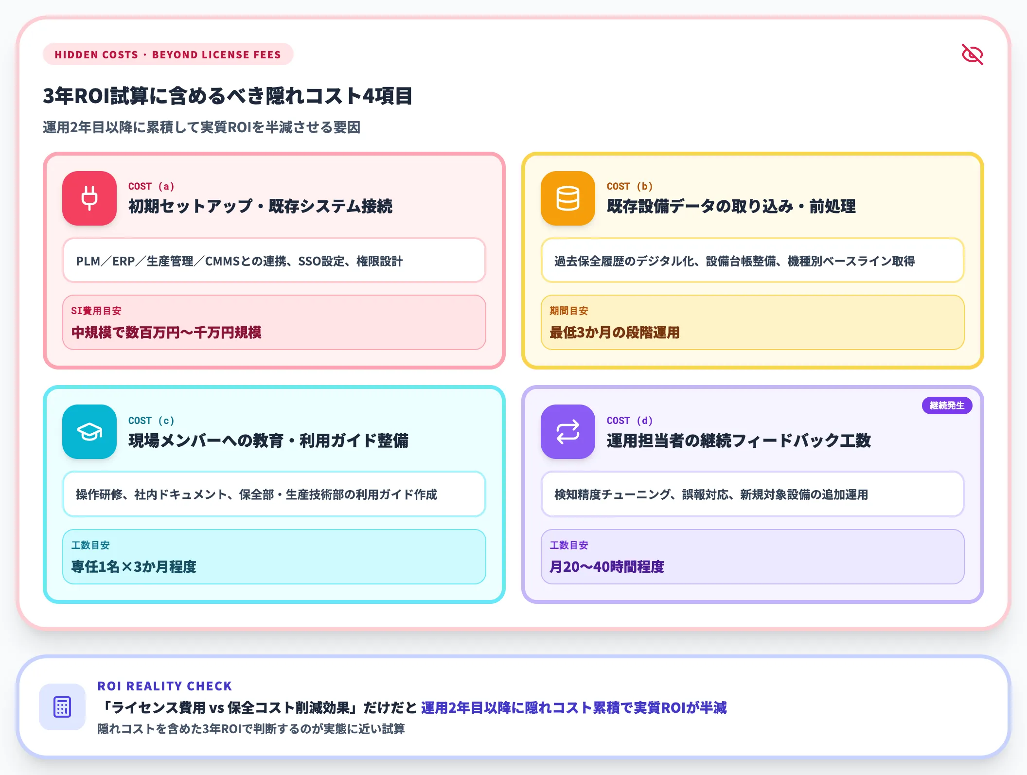Click the 操作研修、社内ドキュメント description box

[x=274, y=494]
